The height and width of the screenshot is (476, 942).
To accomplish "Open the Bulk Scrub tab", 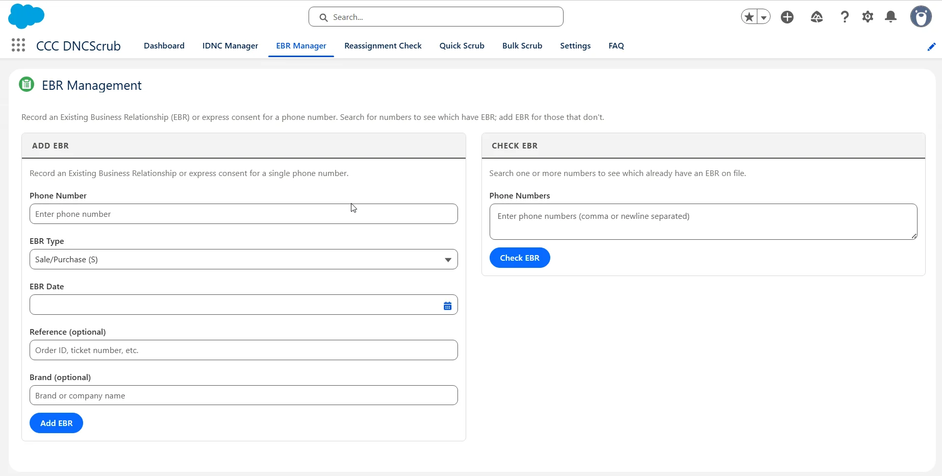I will pyautogui.click(x=522, y=45).
